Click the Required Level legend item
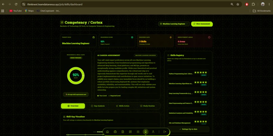 click(114, 96)
